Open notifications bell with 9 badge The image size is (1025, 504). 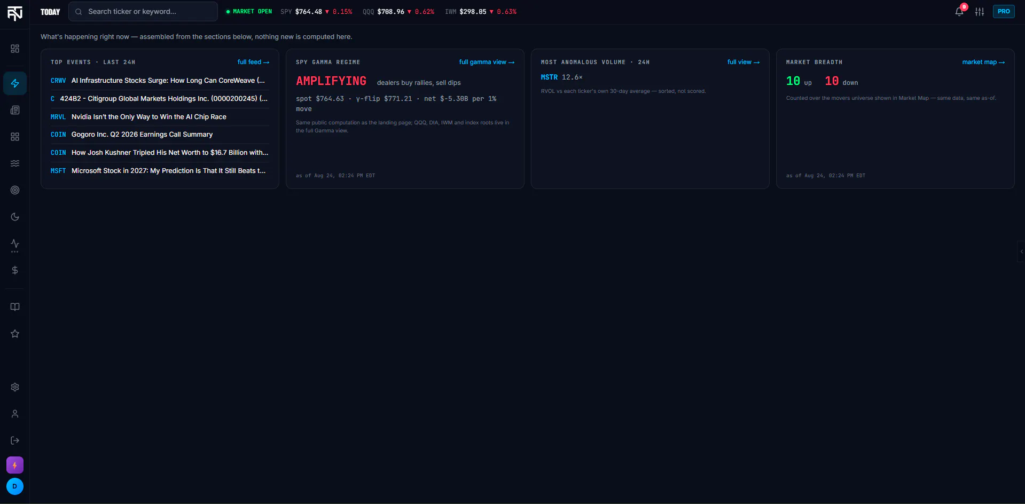pos(960,11)
